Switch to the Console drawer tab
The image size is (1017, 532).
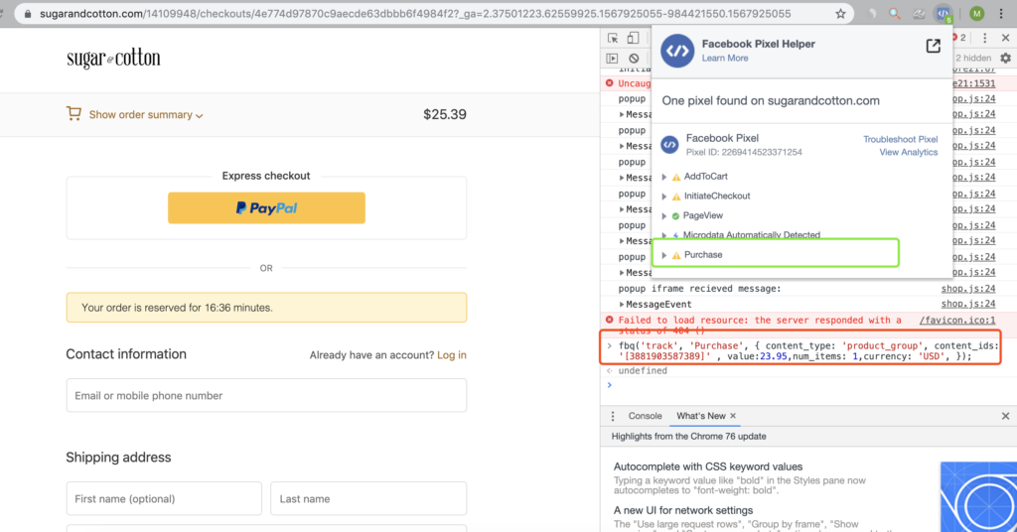[645, 416]
